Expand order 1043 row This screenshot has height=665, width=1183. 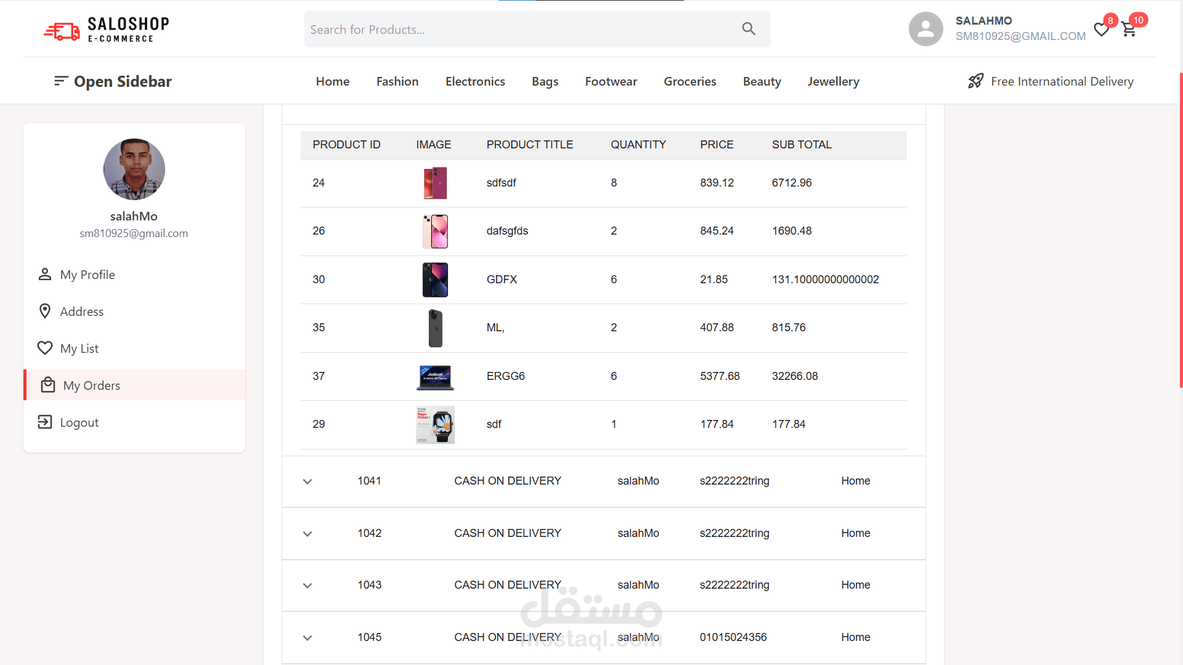click(x=307, y=586)
